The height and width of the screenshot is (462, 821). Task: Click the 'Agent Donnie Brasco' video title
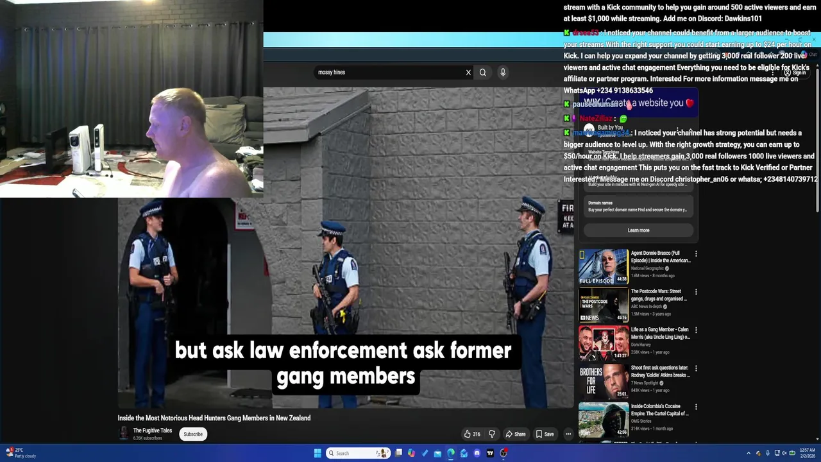coord(661,257)
